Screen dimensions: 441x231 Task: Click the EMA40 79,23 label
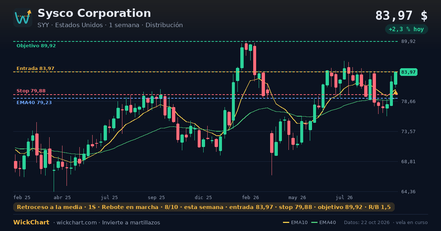34,103
